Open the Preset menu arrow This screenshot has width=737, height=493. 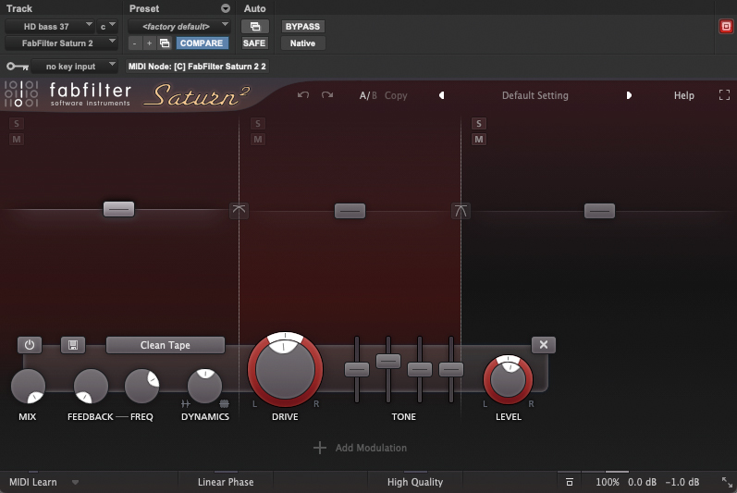pyautogui.click(x=226, y=8)
